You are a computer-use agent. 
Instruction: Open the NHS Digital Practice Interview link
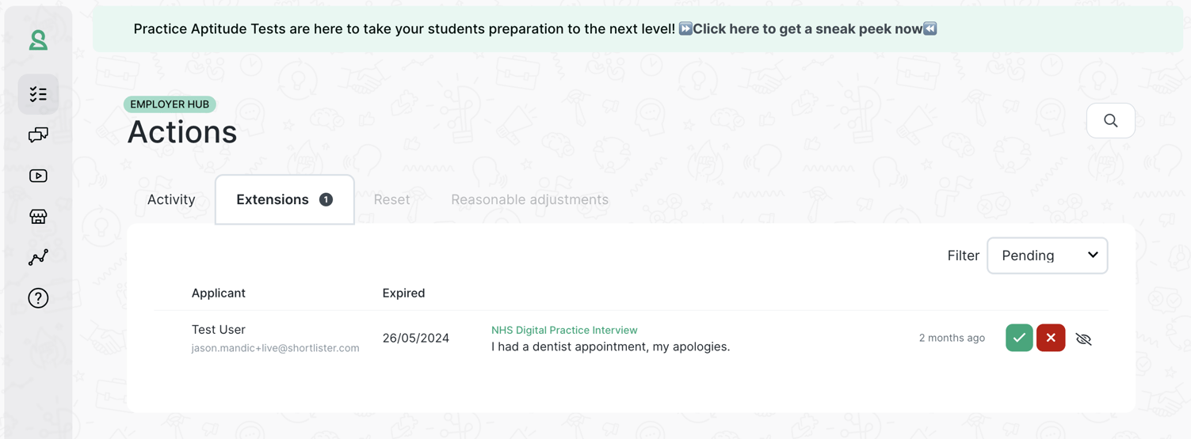(564, 330)
